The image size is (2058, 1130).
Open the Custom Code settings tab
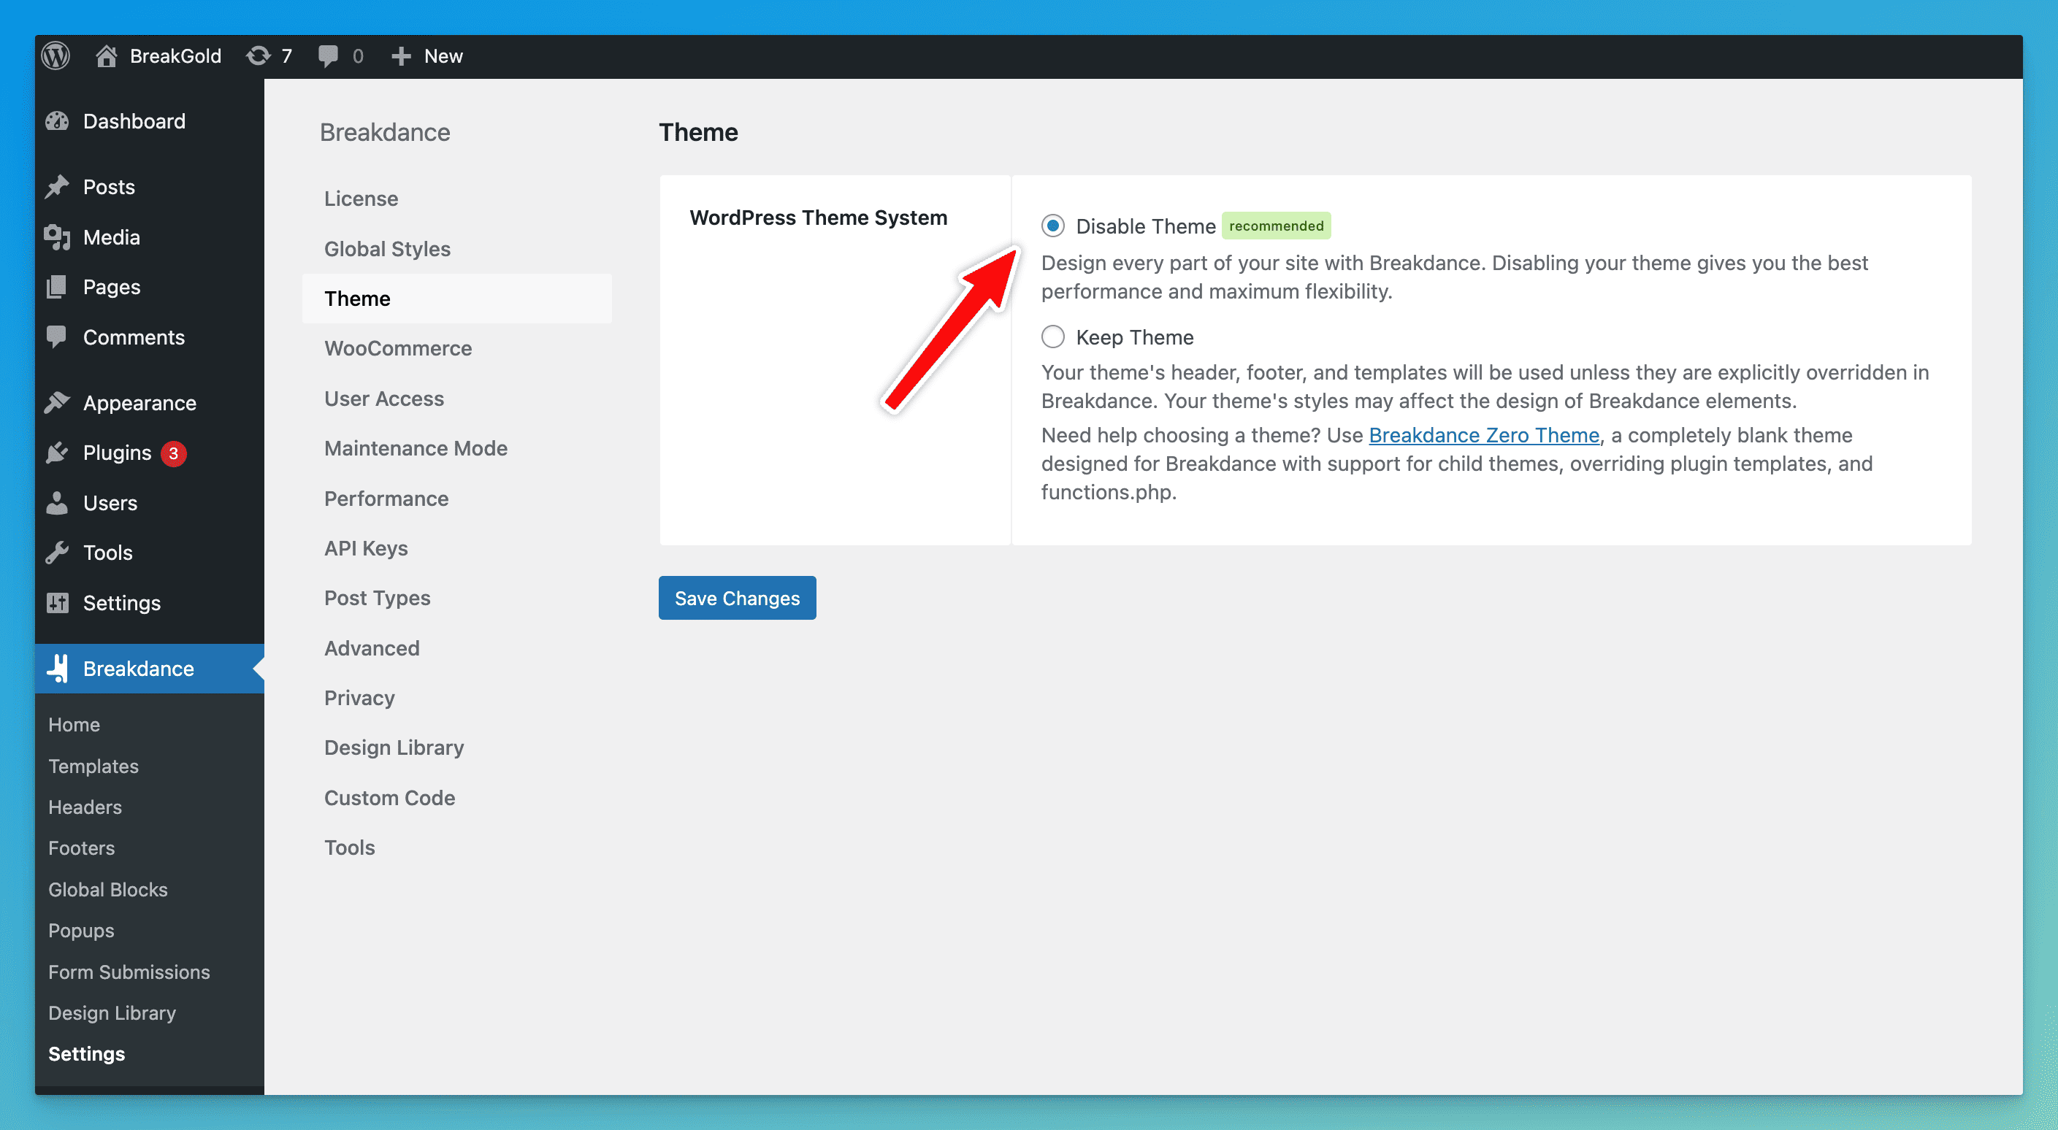click(x=457, y=798)
